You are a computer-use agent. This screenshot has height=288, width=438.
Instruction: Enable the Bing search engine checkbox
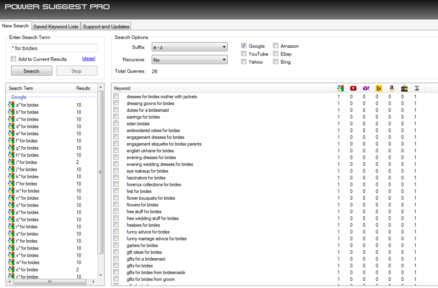pos(276,61)
